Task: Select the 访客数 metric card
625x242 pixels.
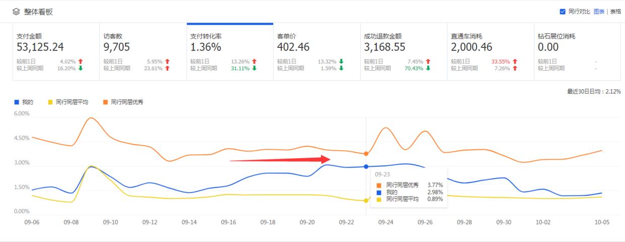Action: [143, 52]
